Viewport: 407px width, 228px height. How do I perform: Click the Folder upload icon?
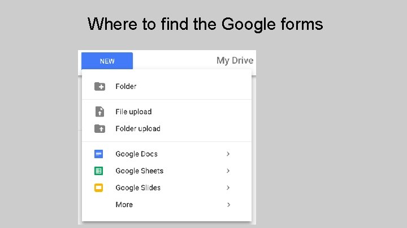click(x=99, y=128)
